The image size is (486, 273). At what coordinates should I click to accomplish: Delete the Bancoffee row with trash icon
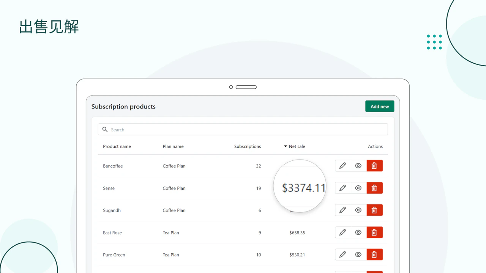374,166
